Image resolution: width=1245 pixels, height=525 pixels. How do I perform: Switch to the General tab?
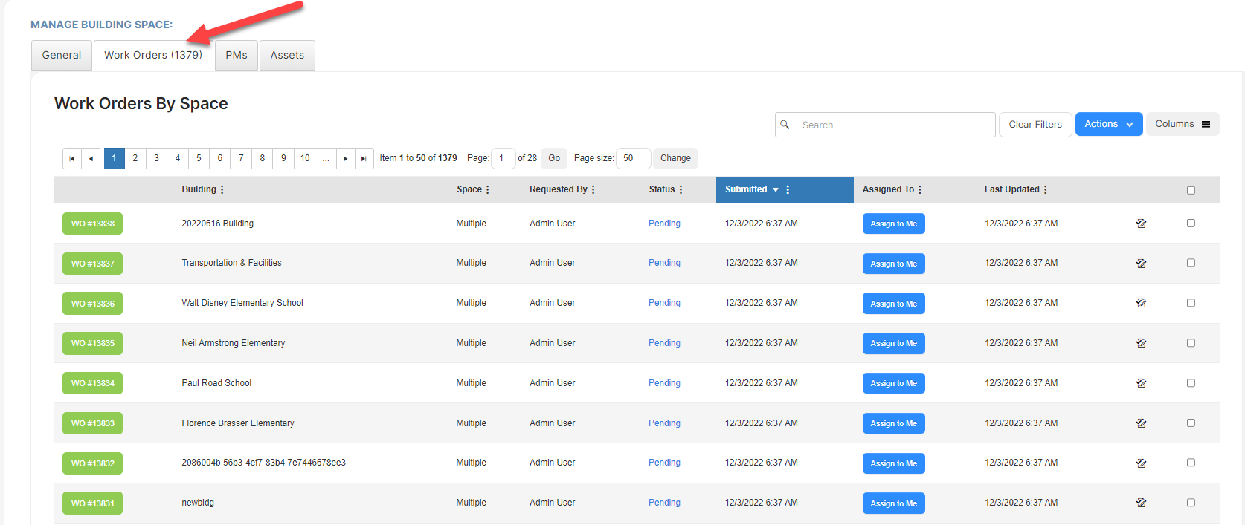click(x=62, y=55)
